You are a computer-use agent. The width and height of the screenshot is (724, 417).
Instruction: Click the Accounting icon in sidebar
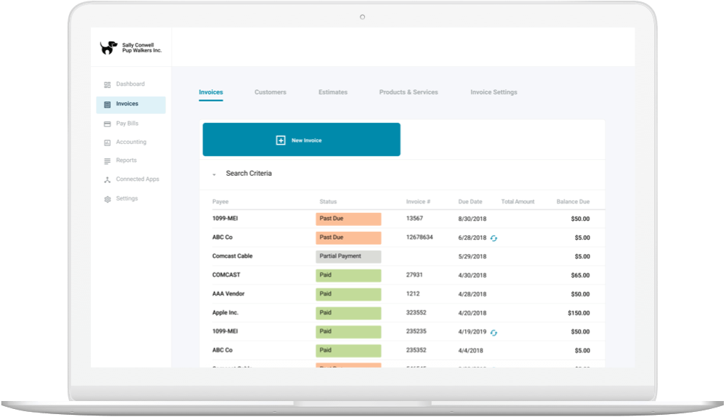[108, 142]
